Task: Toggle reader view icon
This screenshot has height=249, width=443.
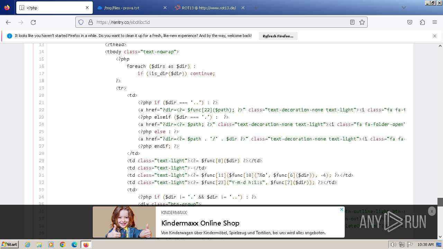Action: pos(352,22)
